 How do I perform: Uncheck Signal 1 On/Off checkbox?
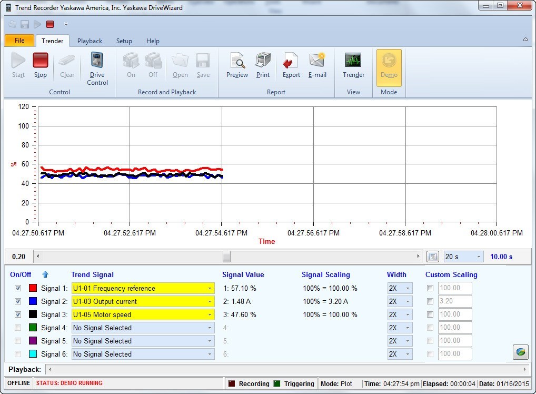18,288
